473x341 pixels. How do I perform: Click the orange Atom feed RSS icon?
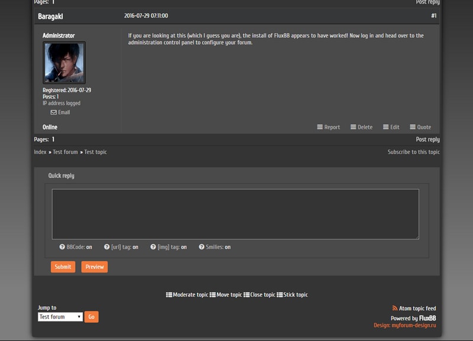395,308
